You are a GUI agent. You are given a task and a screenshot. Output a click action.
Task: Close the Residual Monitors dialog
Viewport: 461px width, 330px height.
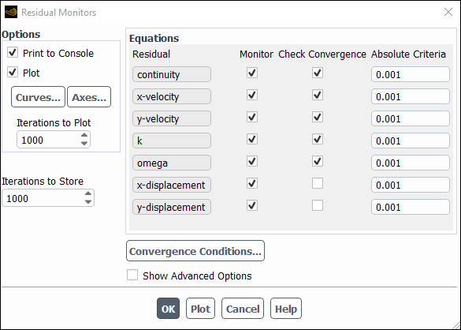coord(448,12)
